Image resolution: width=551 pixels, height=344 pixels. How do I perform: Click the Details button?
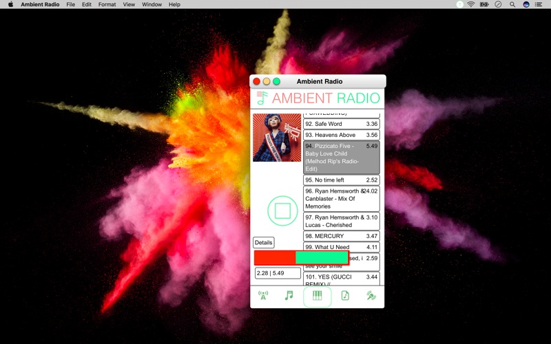point(264,243)
